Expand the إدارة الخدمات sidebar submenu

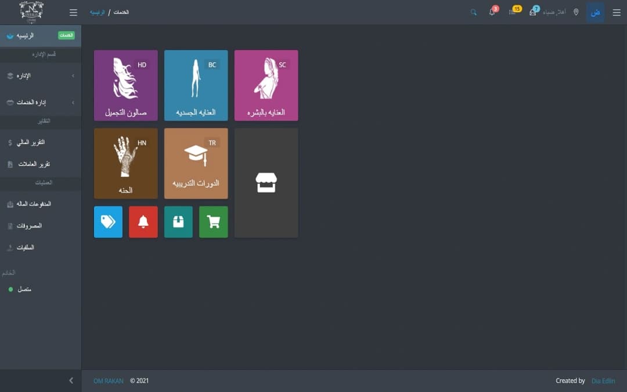coord(41,103)
